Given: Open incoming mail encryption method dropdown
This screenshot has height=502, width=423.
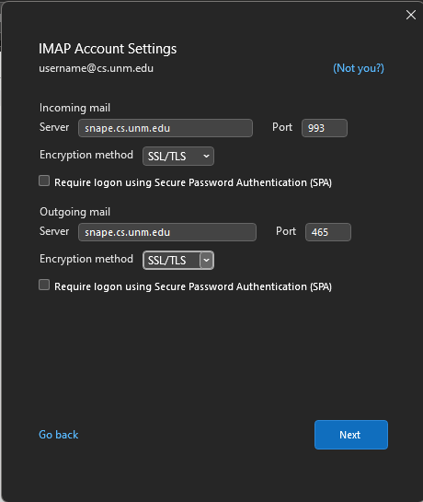Looking at the screenshot, I should (178, 157).
